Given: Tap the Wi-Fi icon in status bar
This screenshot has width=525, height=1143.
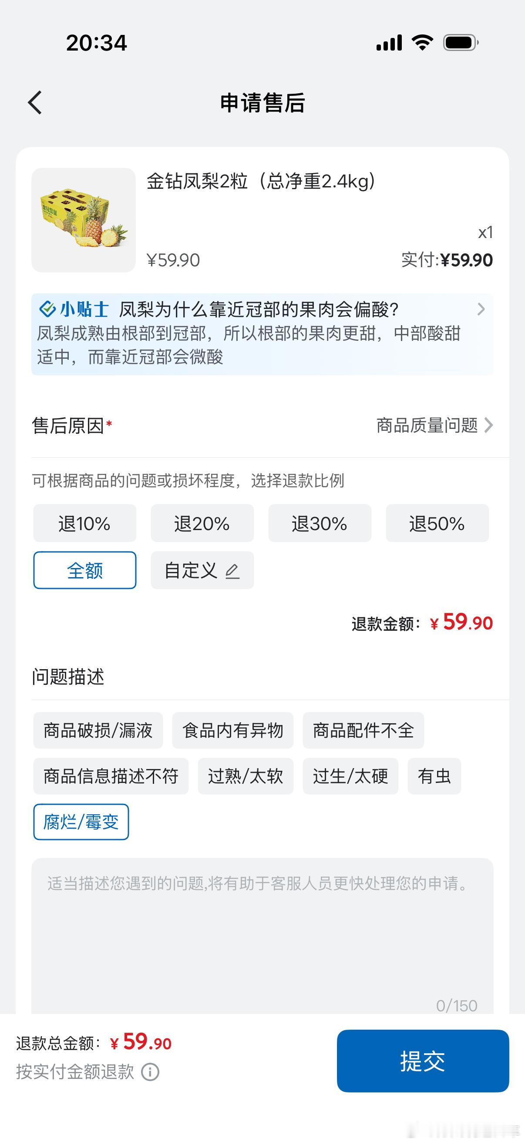Looking at the screenshot, I should point(422,43).
